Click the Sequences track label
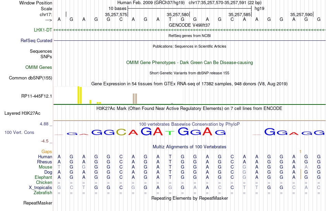 click(41, 51)
